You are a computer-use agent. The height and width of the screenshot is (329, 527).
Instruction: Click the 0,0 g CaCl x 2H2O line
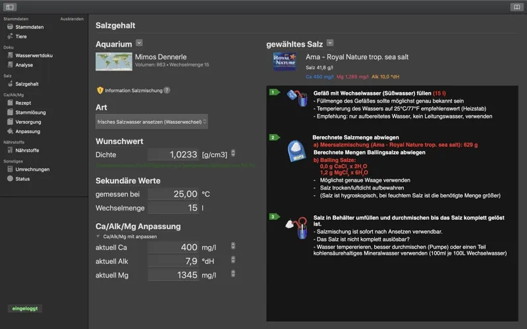click(343, 166)
